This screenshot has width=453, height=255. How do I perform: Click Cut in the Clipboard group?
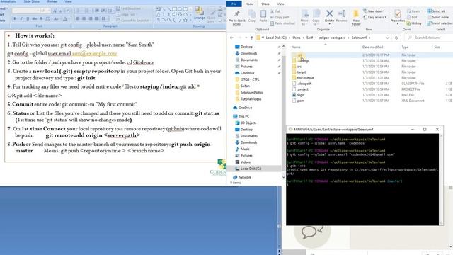(275, 11)
